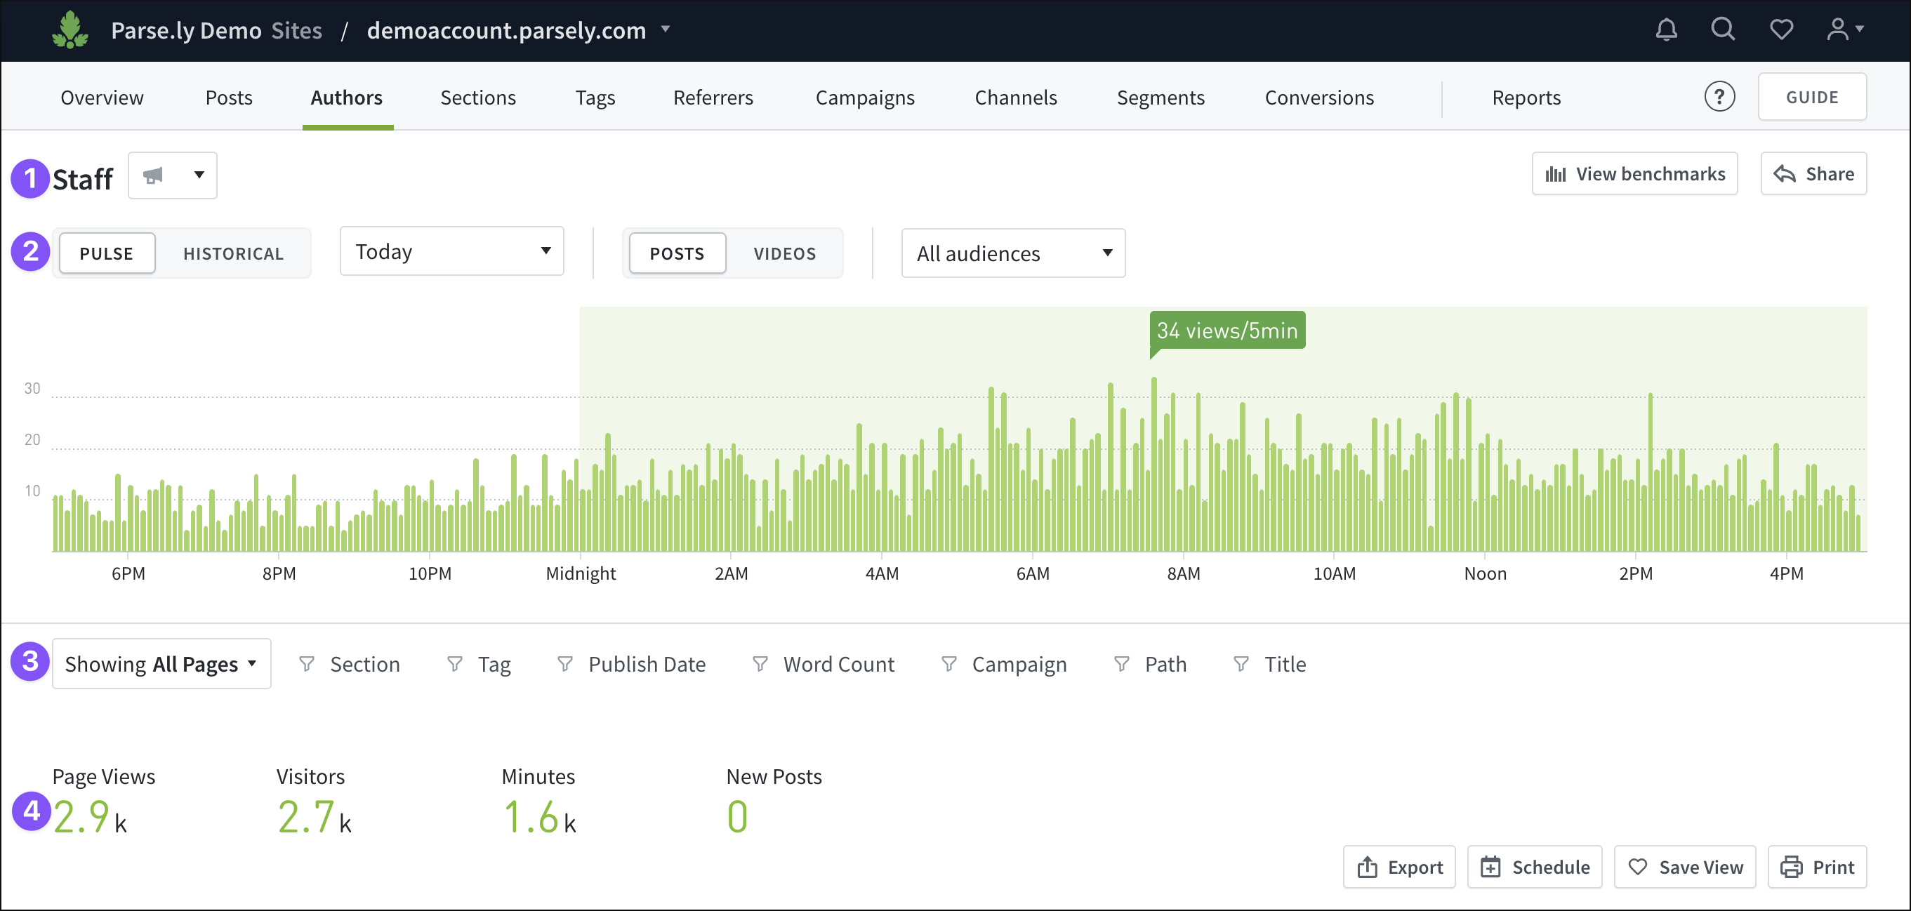Click the Campaign filter funnel icon
Viewport: 1911px width, 911px height.
(948, 664)
